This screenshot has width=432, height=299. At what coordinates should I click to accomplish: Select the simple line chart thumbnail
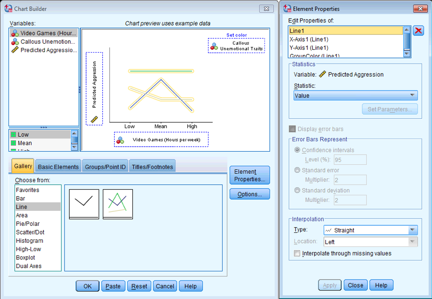84,203
